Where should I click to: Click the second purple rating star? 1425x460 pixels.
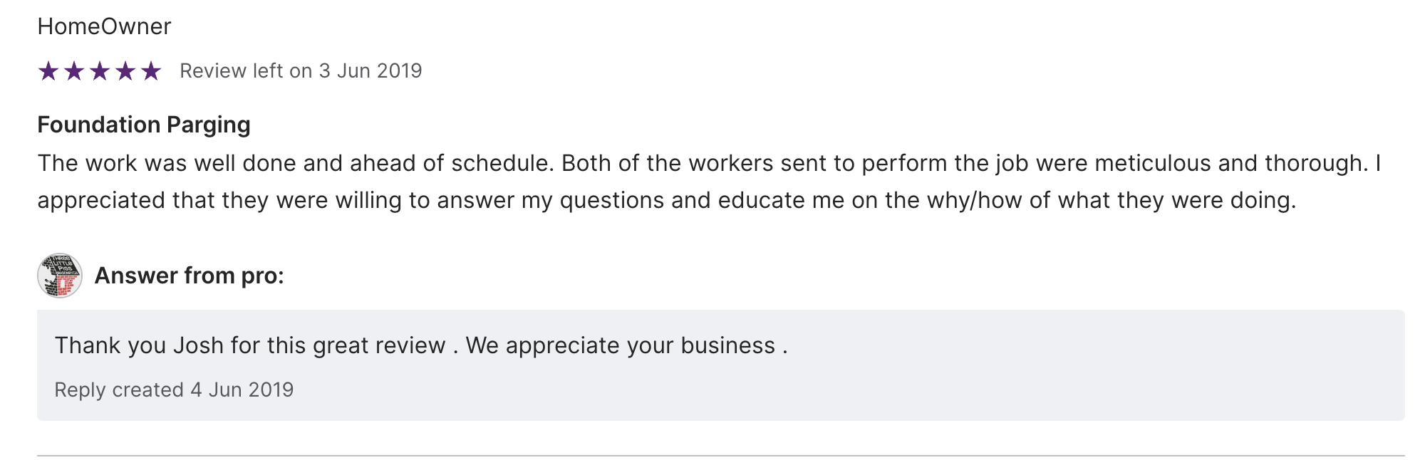click(x=74, y=71)
